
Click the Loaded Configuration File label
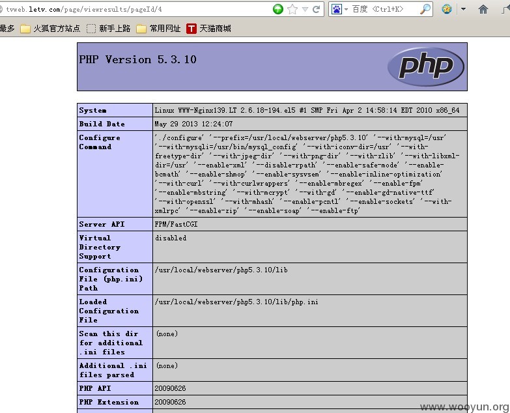pos(109,311)
